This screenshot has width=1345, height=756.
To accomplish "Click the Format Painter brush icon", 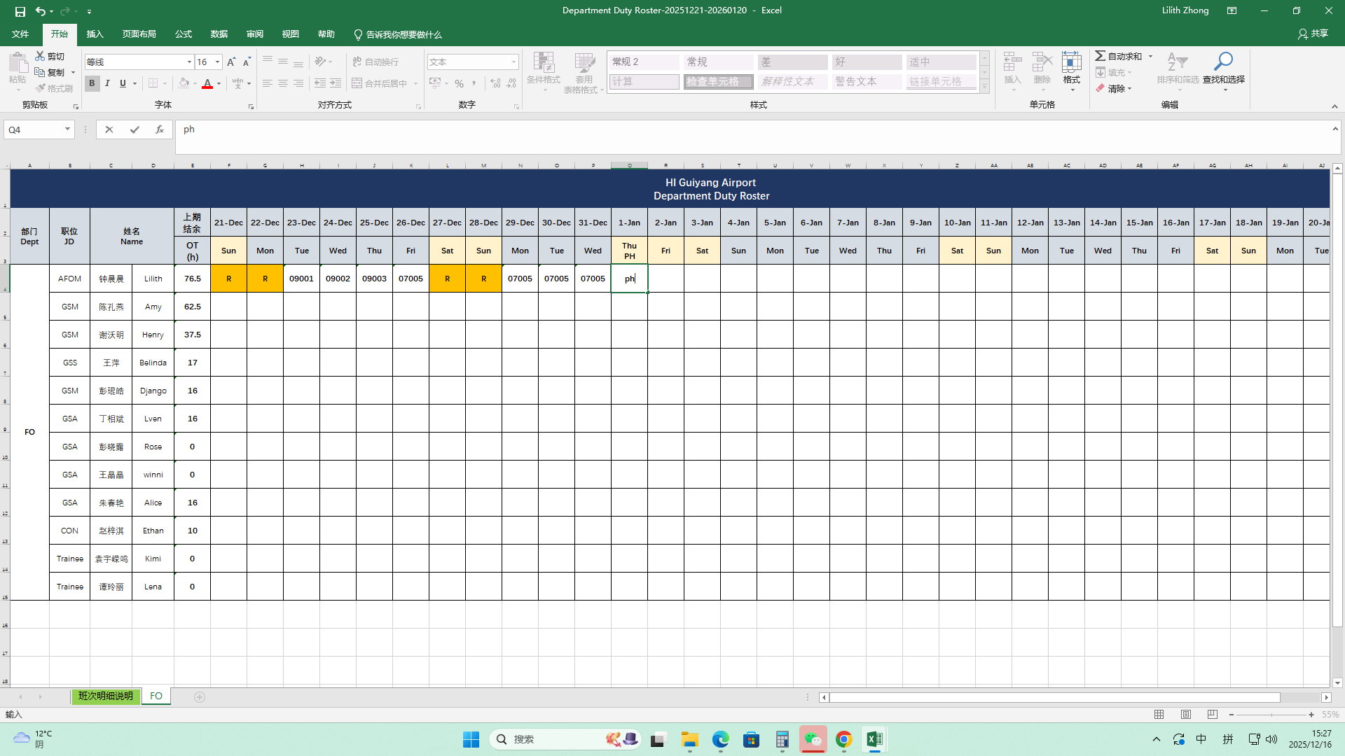I will (x=41, y=88).
